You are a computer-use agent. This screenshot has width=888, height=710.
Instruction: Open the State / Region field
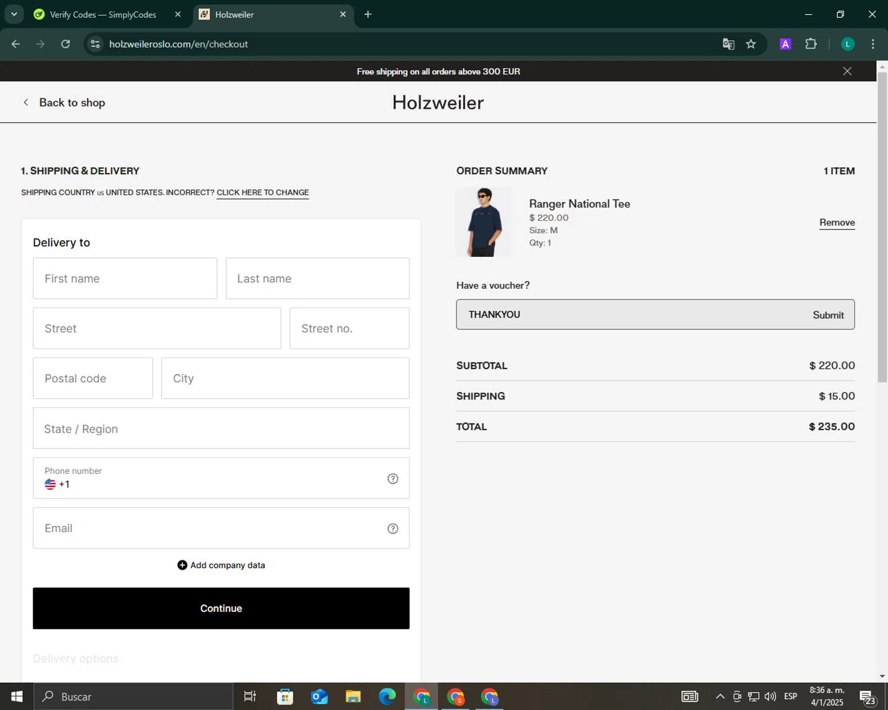click(221, 428)
